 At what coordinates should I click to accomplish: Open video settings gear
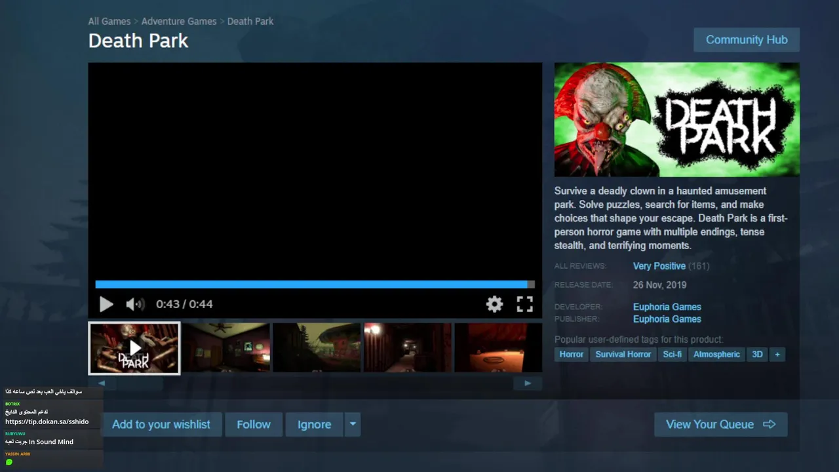(494, 304)
